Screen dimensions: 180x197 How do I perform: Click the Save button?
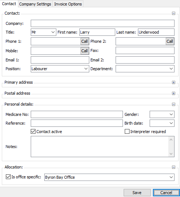click(x=137, y=193)
